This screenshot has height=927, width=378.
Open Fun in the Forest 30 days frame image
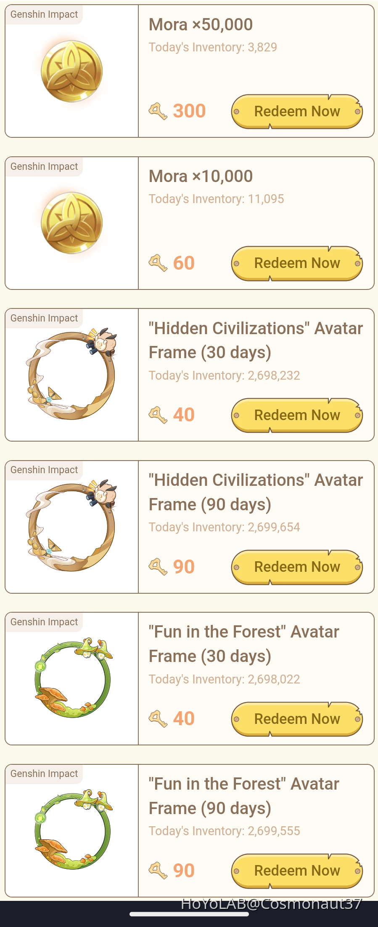tap(72, 678)
